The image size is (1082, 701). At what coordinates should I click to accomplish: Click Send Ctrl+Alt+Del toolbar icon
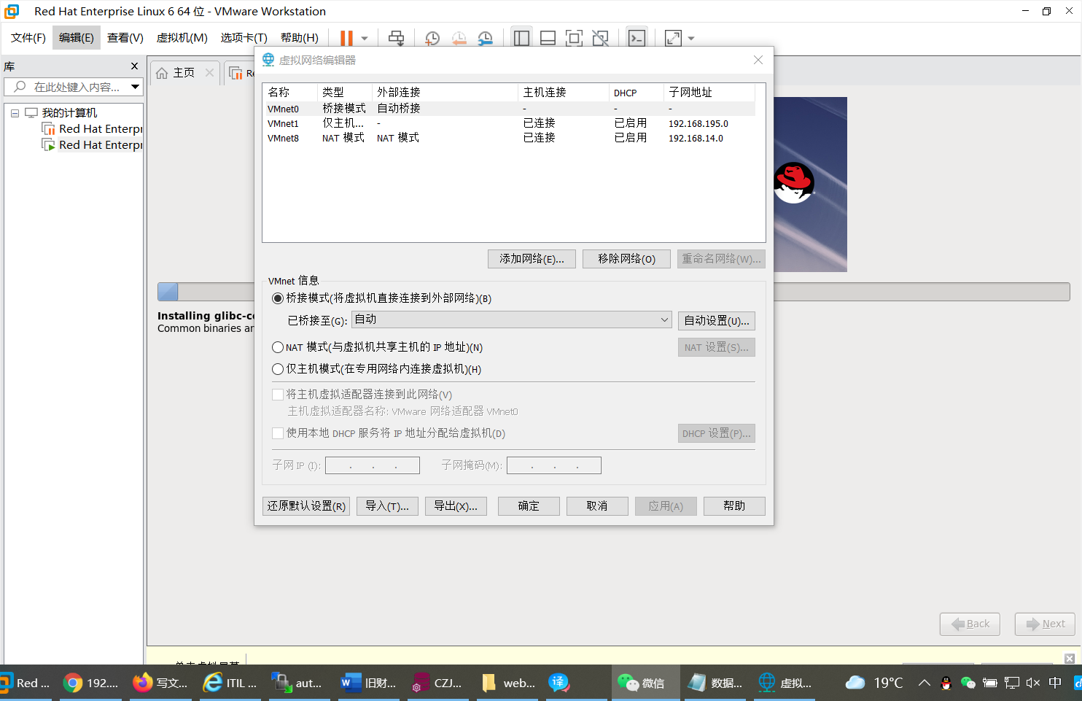[396, 38]
